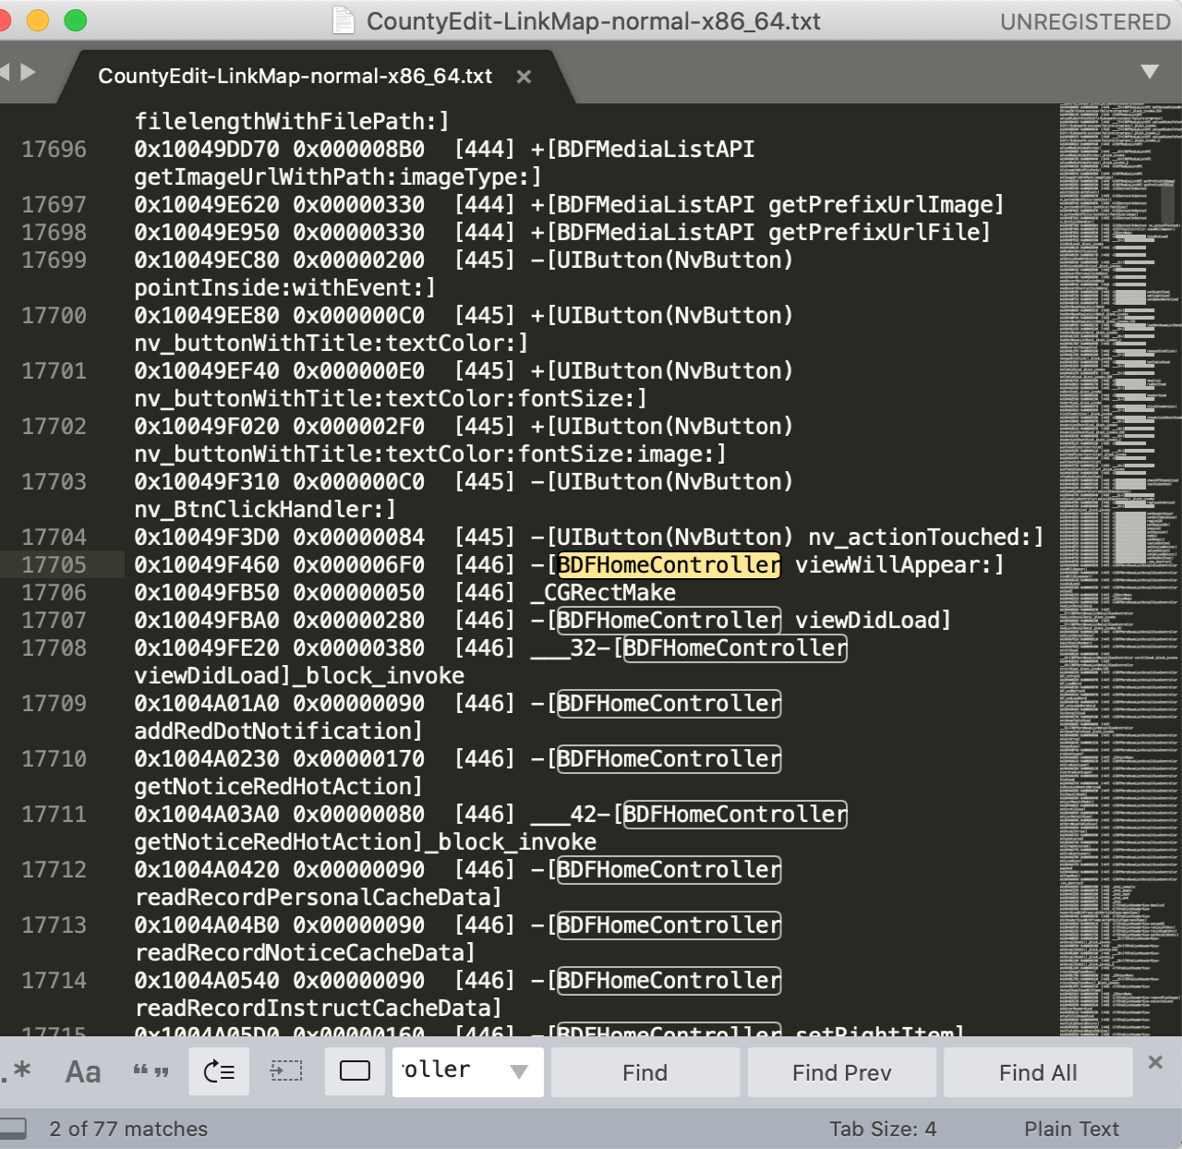
Task: Toggle the side bar icon in status bar
Action: tap(13, 1128)
